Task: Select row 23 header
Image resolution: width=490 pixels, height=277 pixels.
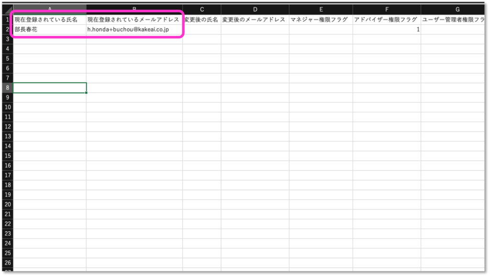Action: tap(8, 233)
